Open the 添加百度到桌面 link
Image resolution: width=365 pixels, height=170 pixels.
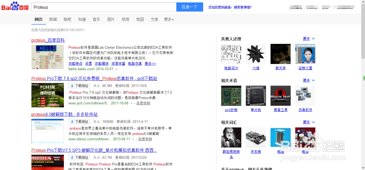(x=230, y=7)
